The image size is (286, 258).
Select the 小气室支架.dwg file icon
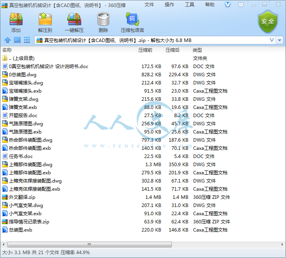point(5,205)
